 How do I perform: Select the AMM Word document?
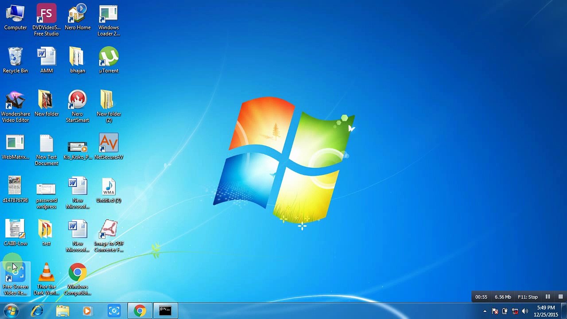tap(47, 61)
